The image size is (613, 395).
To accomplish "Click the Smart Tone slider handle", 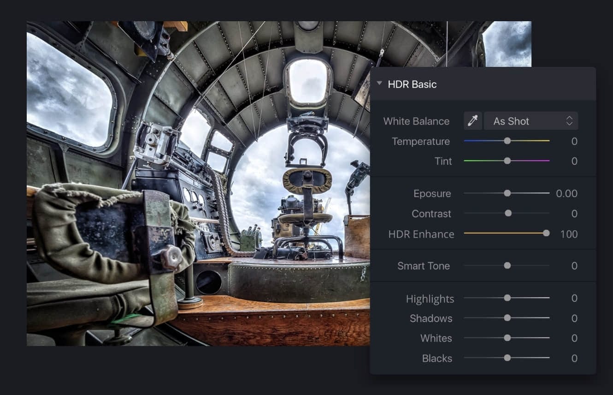I will [507, 265].
